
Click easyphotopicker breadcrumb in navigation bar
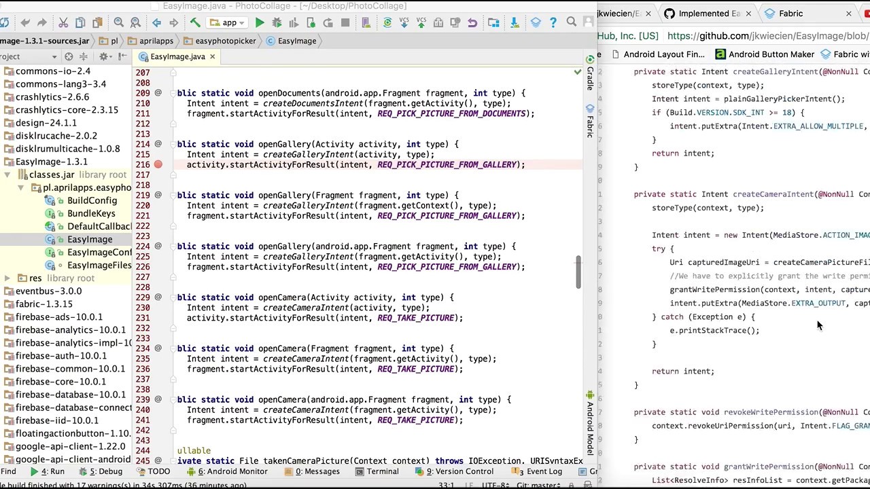219,41
